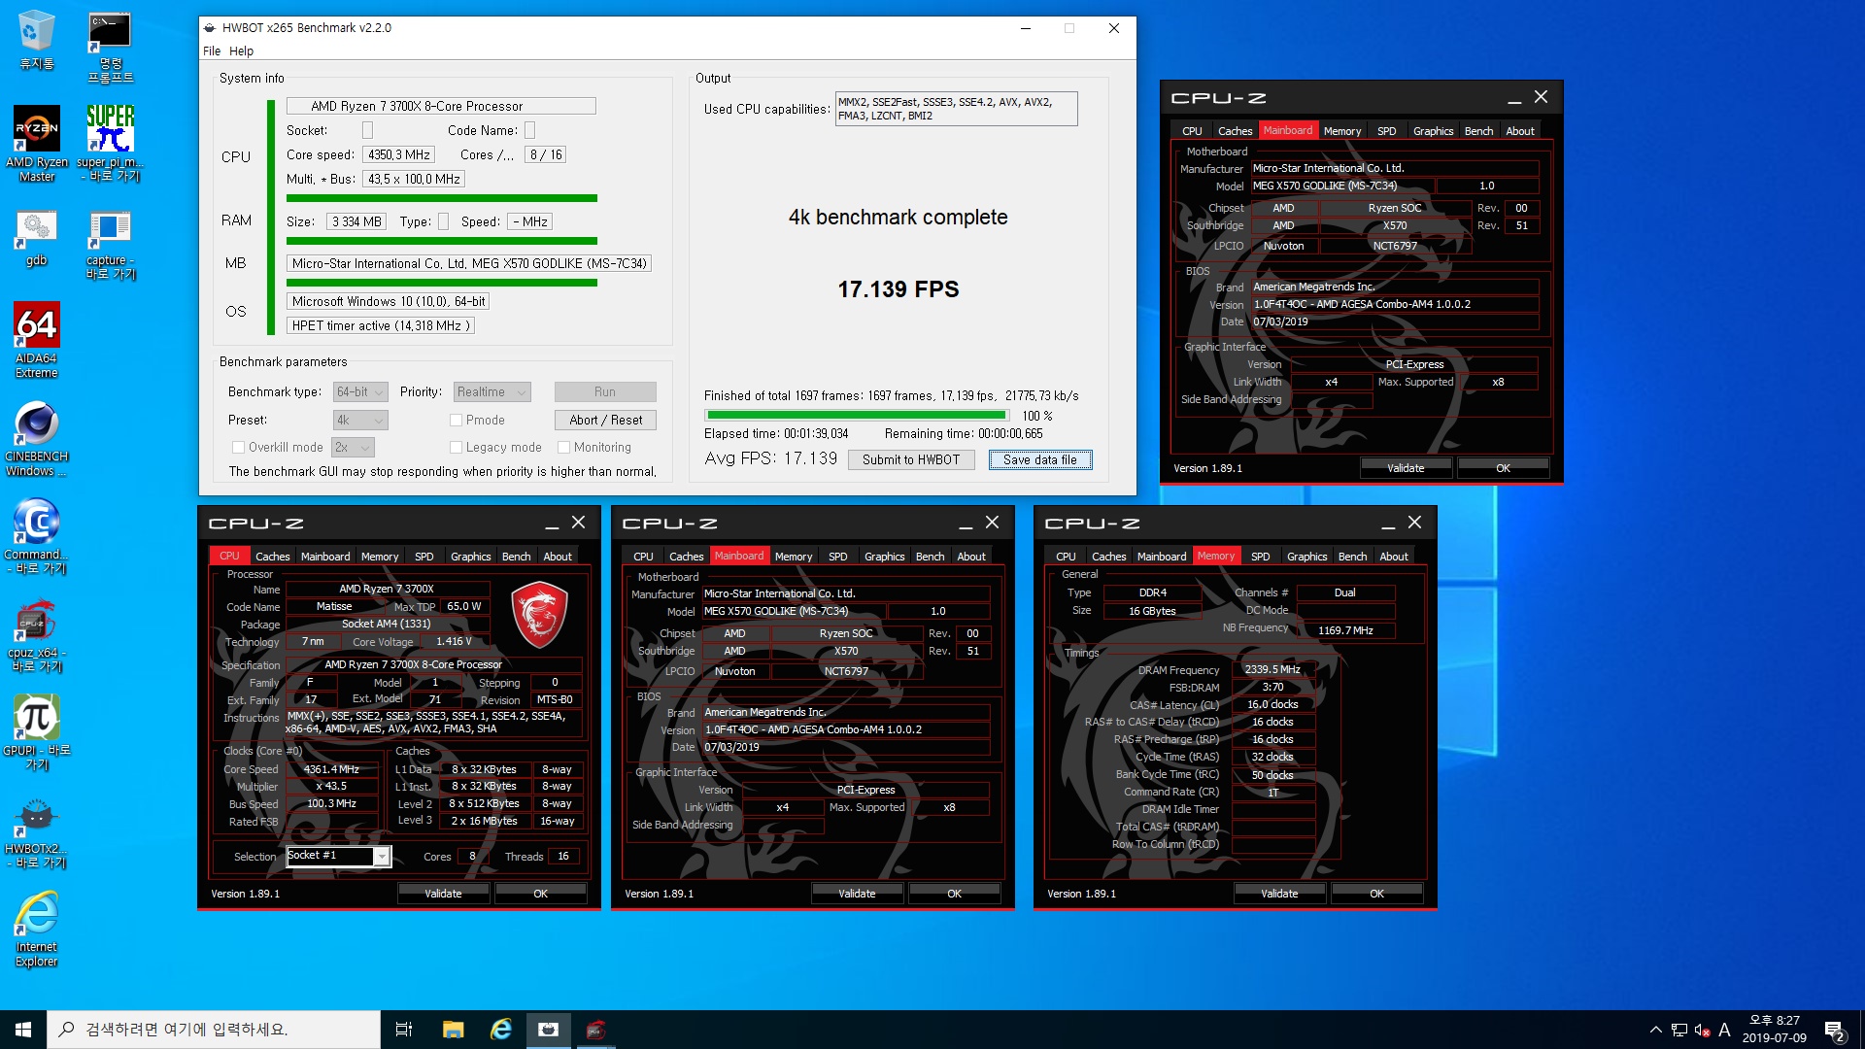Launch the GPUPI shortcut icon
This screenshot has width=1865, height=1049.
(37, 733)
